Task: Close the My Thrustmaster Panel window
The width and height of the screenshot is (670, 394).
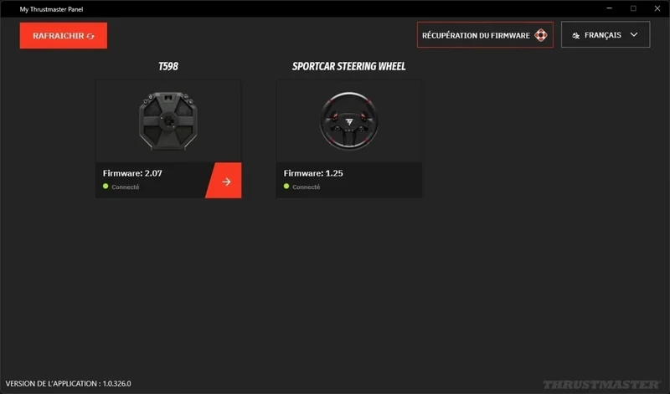Action: 657,8
